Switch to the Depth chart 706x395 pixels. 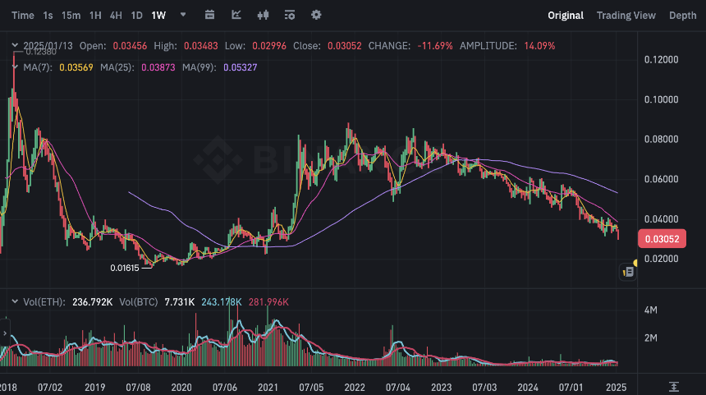click(682, 16)
